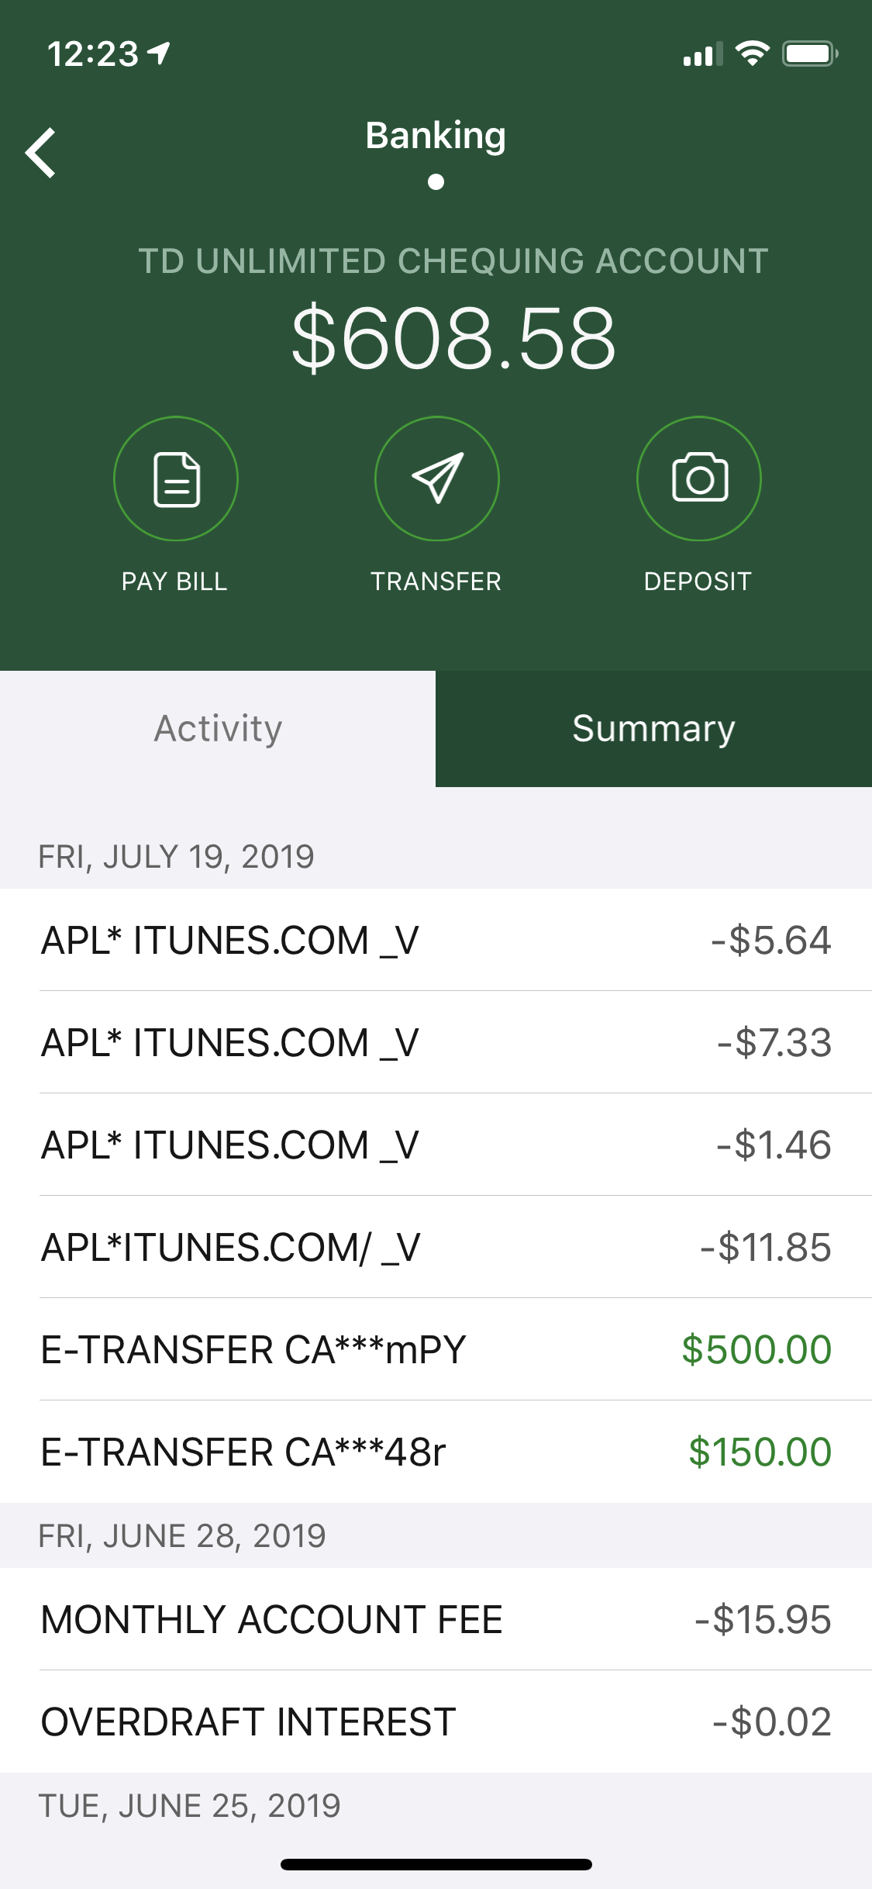Image resolution: width=872 pixels, height=1889 pixels.
Task: Open the $150.00 E-Transfer deposit
Action: point(436,1452)
